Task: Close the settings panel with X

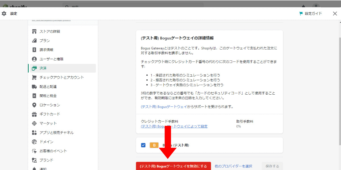Action: tap(335, 14)
